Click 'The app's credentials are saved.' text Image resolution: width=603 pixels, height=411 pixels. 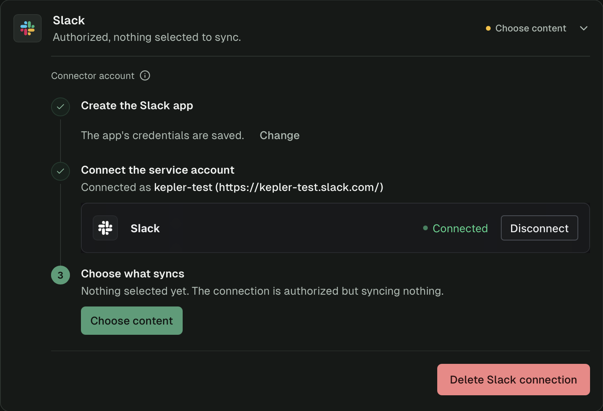pos(163,136)
